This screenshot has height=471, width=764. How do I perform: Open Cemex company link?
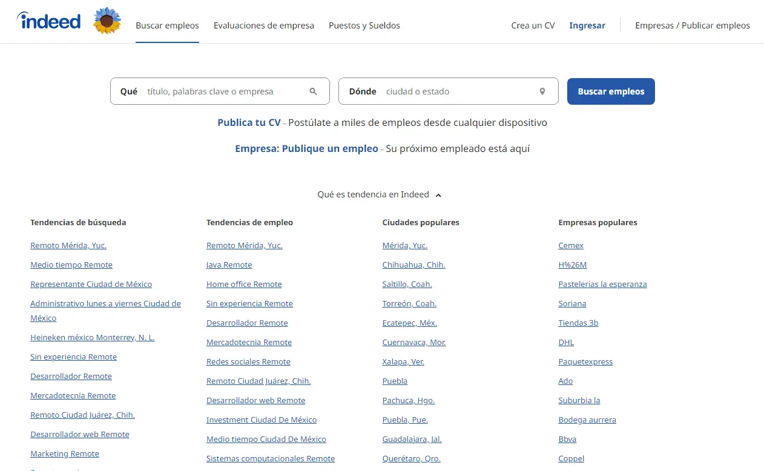point(571,245)
